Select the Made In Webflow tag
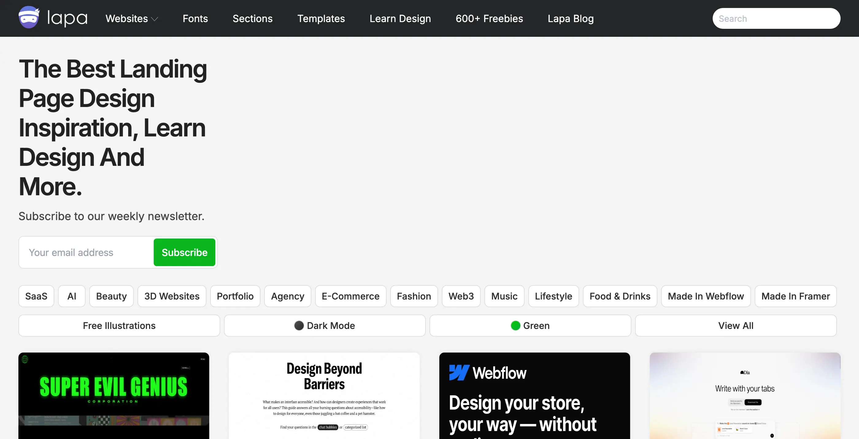Image resolution: width=859 pixels, height=439 pixels. pos(706,296)
